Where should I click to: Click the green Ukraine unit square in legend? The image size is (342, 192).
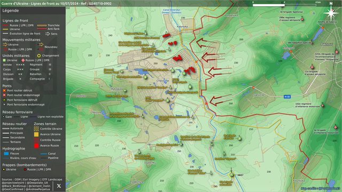[4, 60]
